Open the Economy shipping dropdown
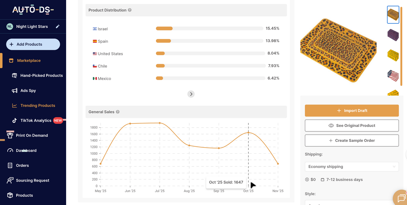Screen dimensions: 407x205 [352, 167]
